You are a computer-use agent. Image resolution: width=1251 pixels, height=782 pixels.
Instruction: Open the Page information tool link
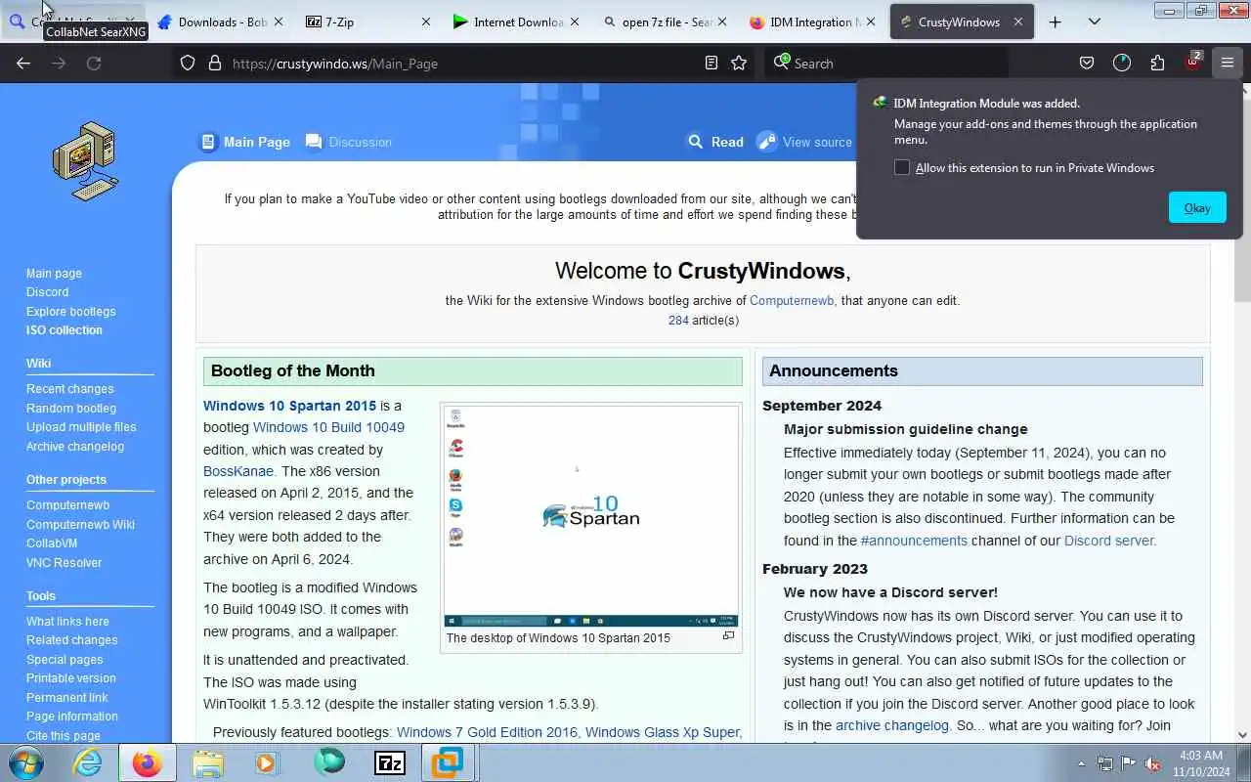pos(71,717)
